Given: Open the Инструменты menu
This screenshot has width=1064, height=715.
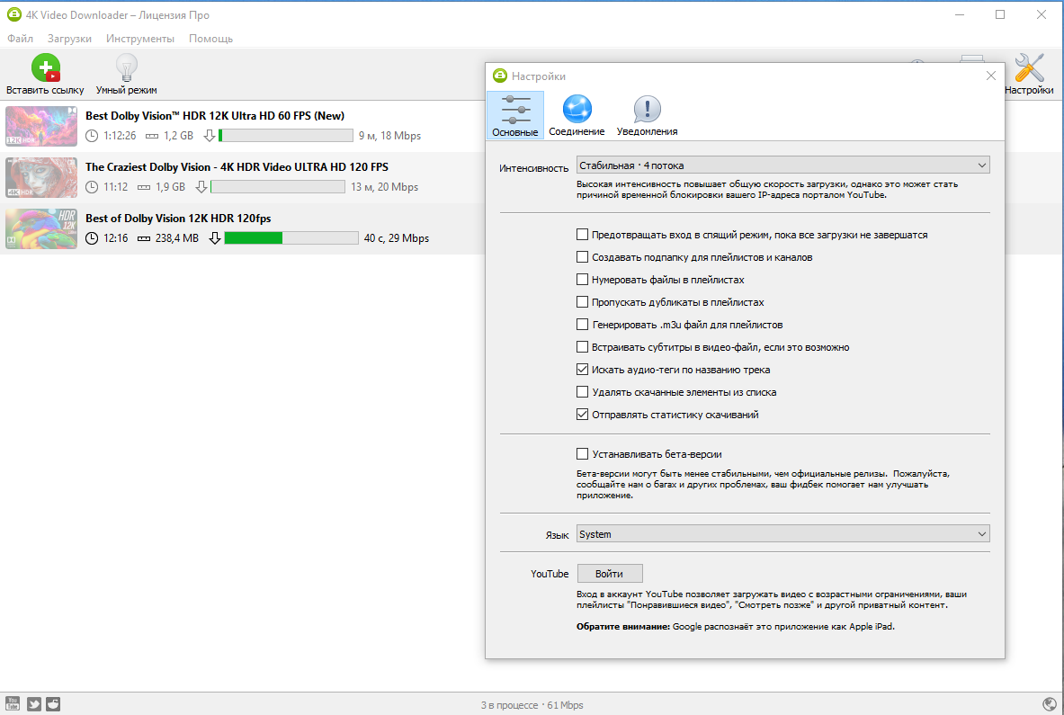Looking at the screenshot, I should (139, 39).
